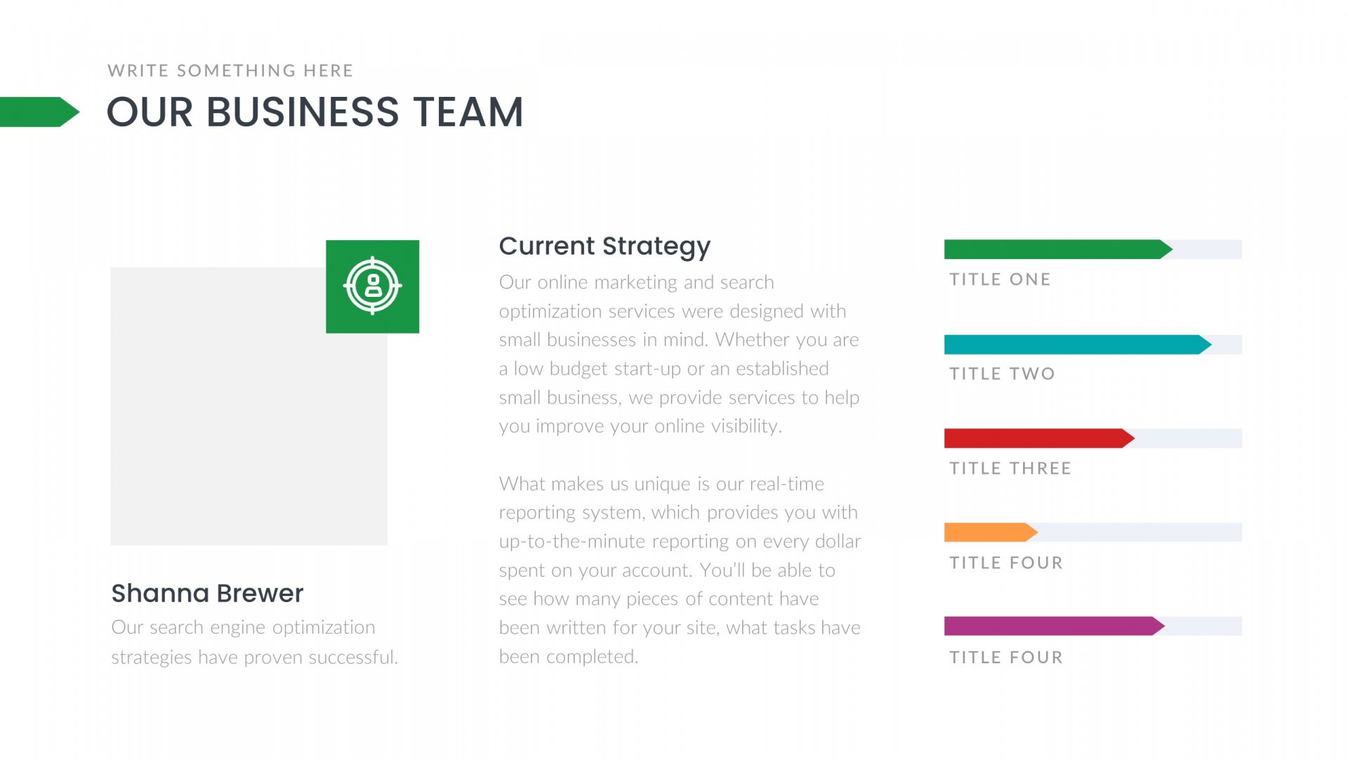Click the teal Title Two progress bar

pos(1078,345)
